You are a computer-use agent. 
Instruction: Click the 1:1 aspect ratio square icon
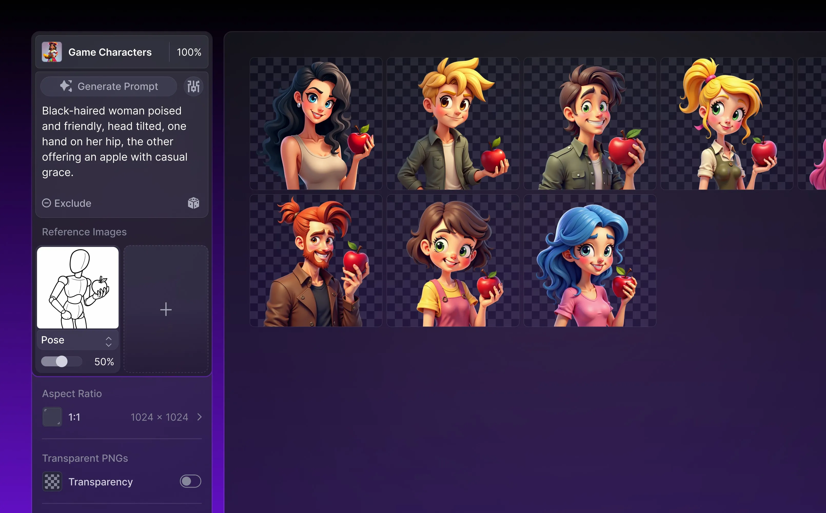click(52, 417)
